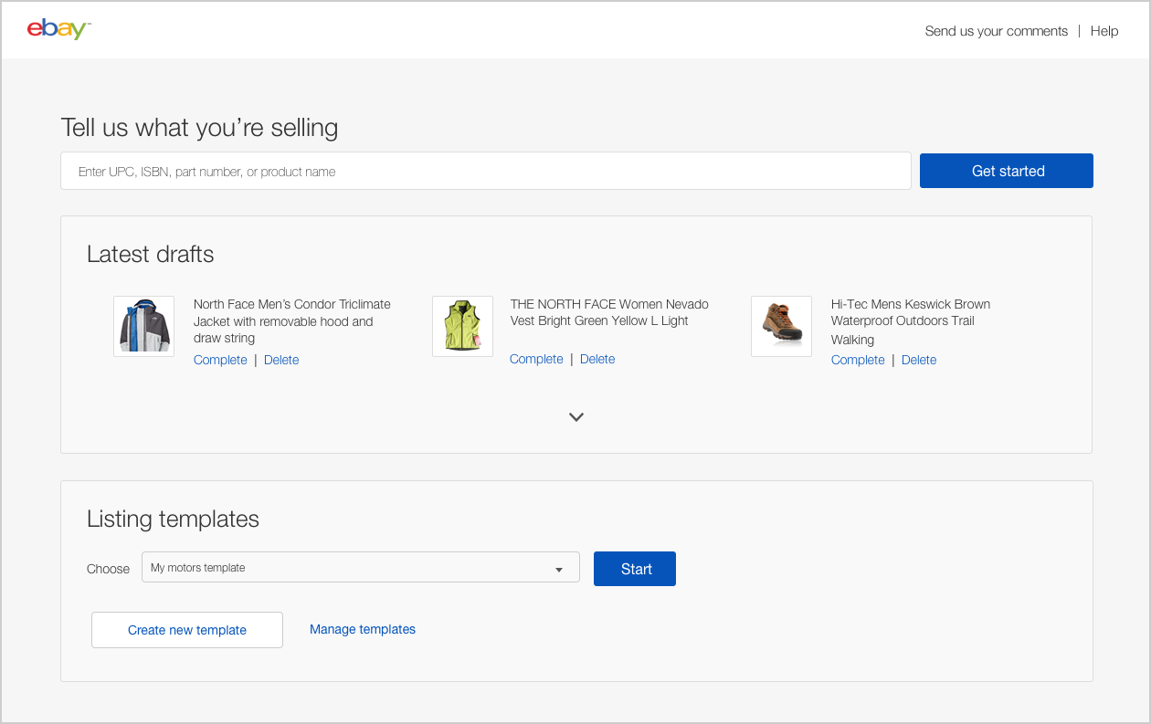This screenshot has height=724, width=1151.
Task: Complete the North Face Condor jacket draft
Action: 220,360
